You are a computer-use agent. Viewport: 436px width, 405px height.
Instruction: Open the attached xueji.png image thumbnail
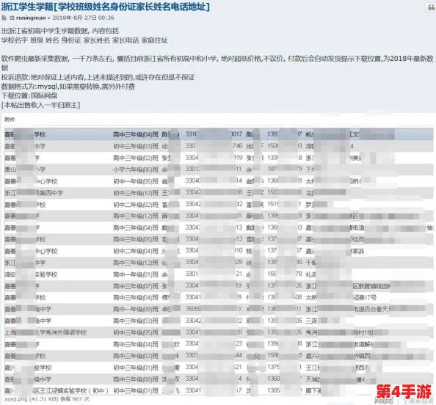[x=219, y=261]
